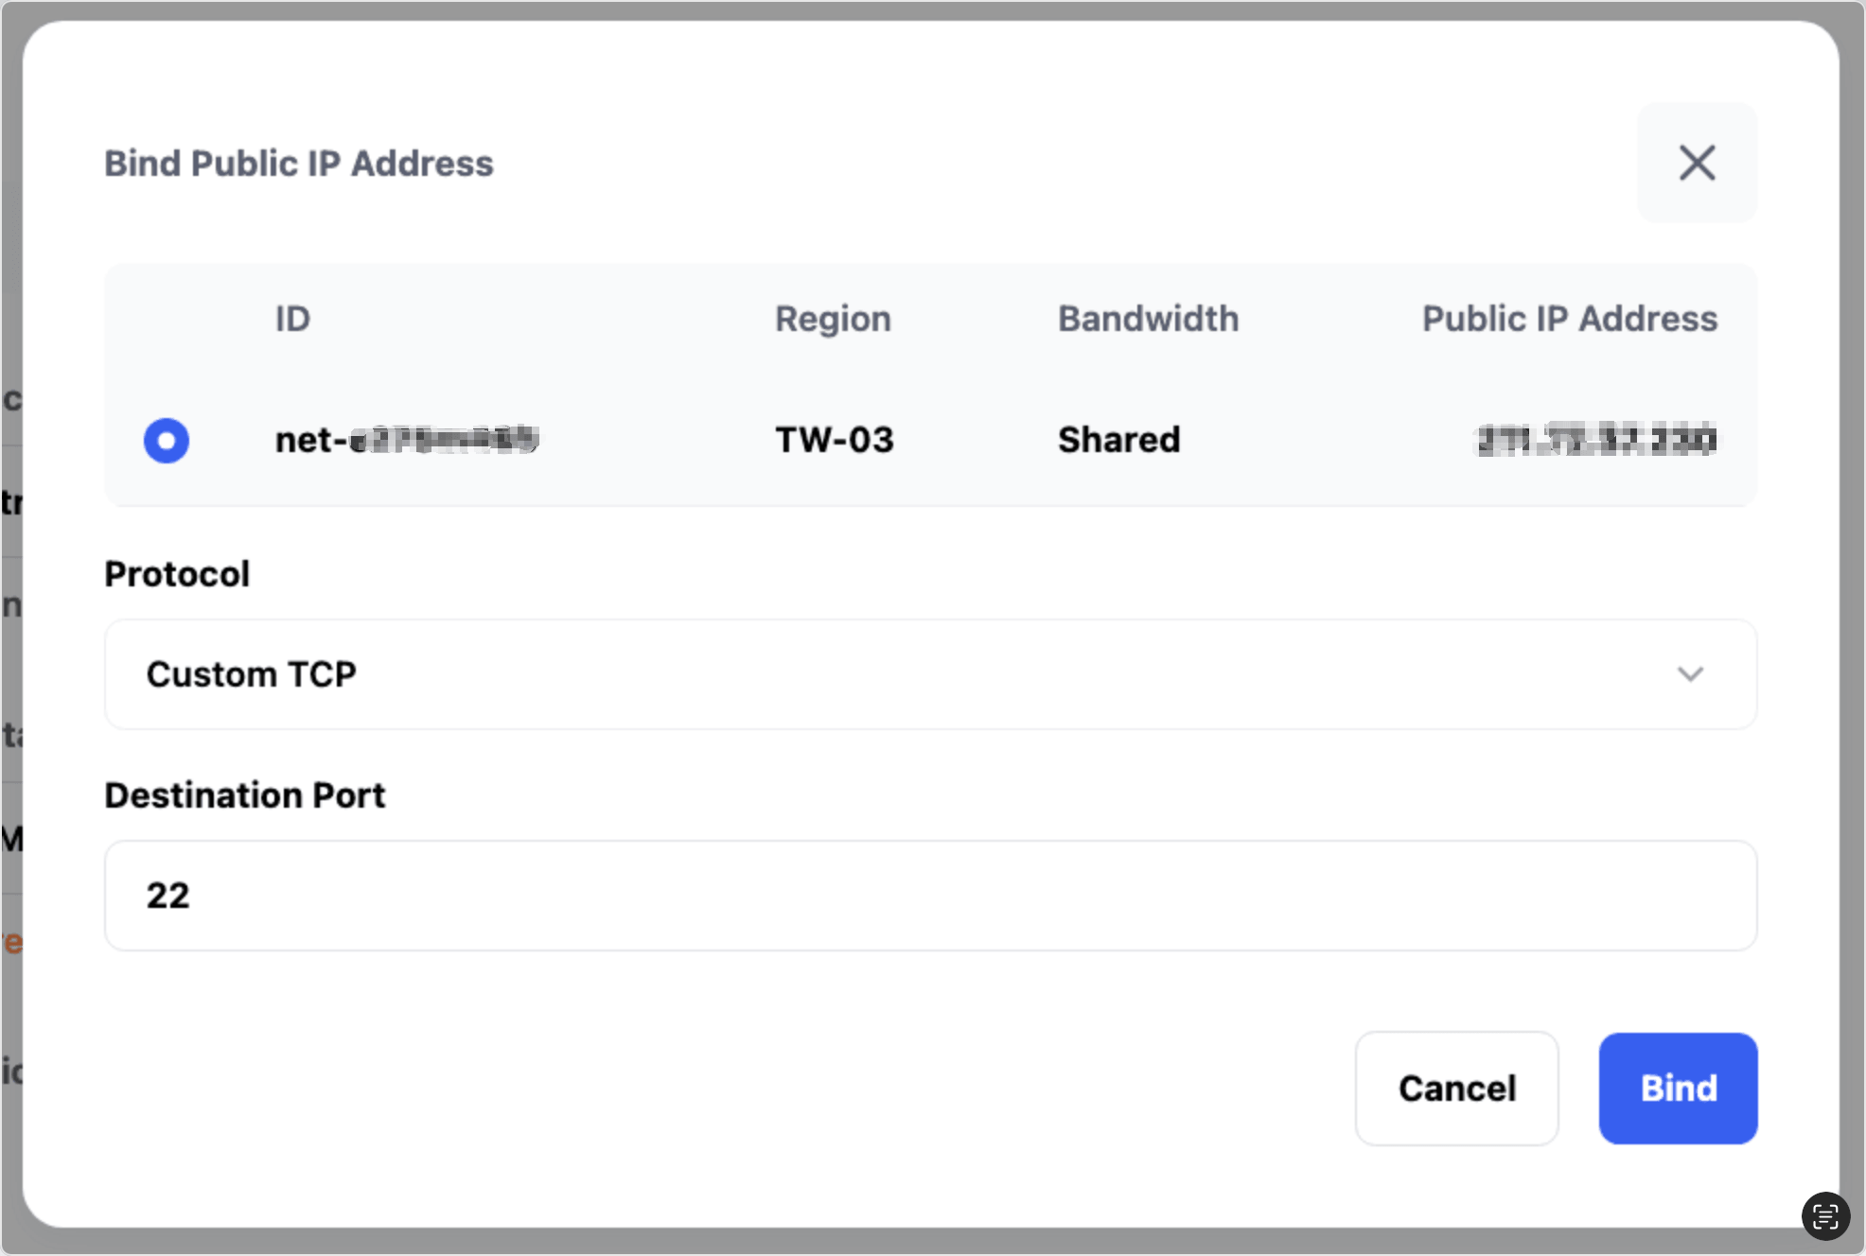
Task: Focus the Destination Port input showing 22
Action: point(930,896)
